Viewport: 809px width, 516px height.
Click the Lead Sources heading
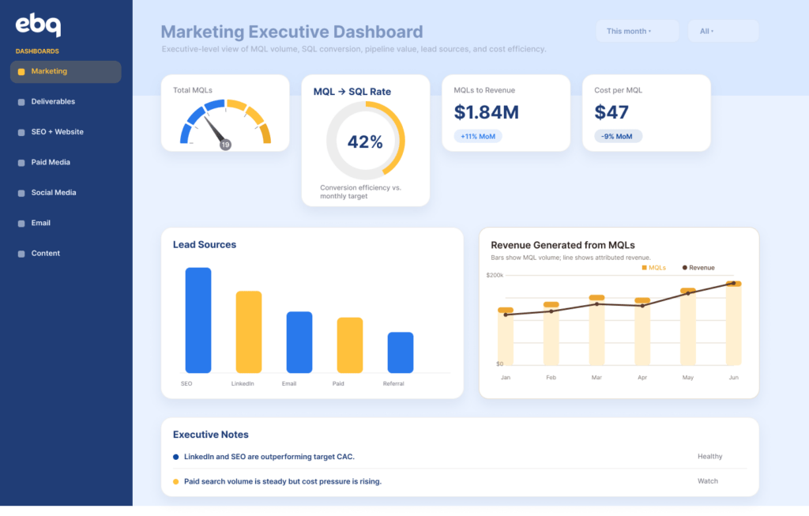[205, 245]
